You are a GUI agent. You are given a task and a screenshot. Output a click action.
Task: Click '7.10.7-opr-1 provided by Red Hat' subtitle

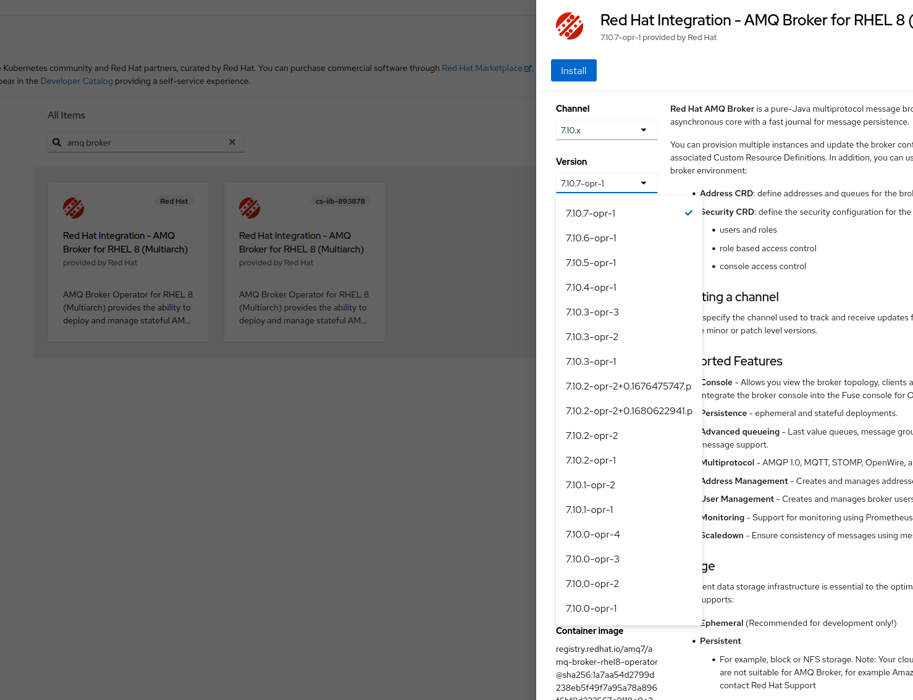tap(658, 38)
